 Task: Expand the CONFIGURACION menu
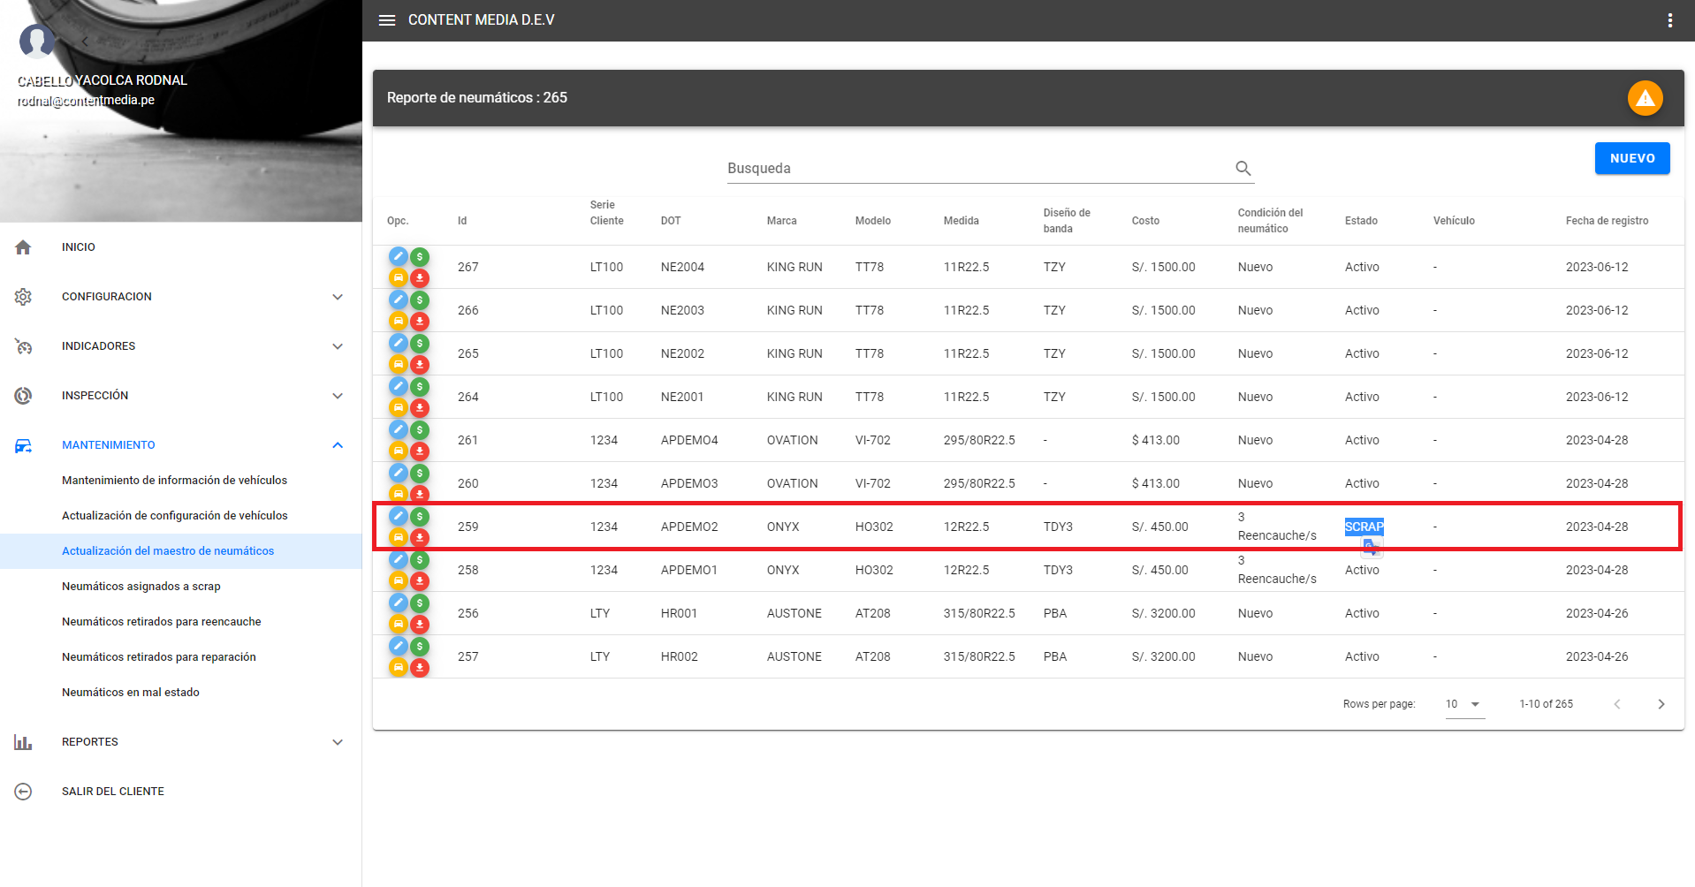click(337, 297)
